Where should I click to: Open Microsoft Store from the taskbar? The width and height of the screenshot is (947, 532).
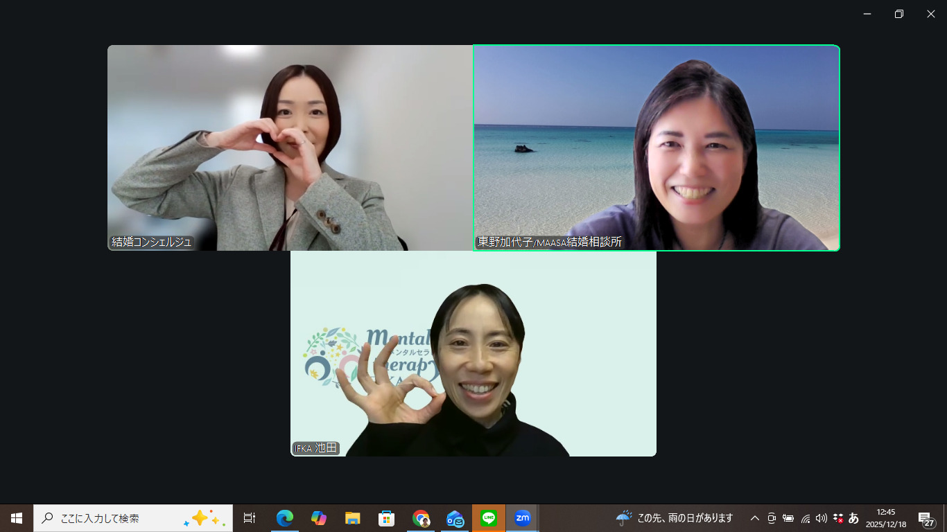coord(386,518)
